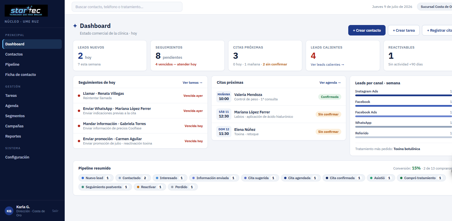452x221 pixels.
Task: Select the Nuevo lead pipeline chip
Action: [x=96, y=178]
